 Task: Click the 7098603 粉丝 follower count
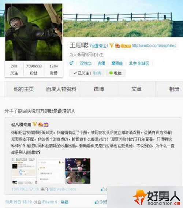pos(34,69)
